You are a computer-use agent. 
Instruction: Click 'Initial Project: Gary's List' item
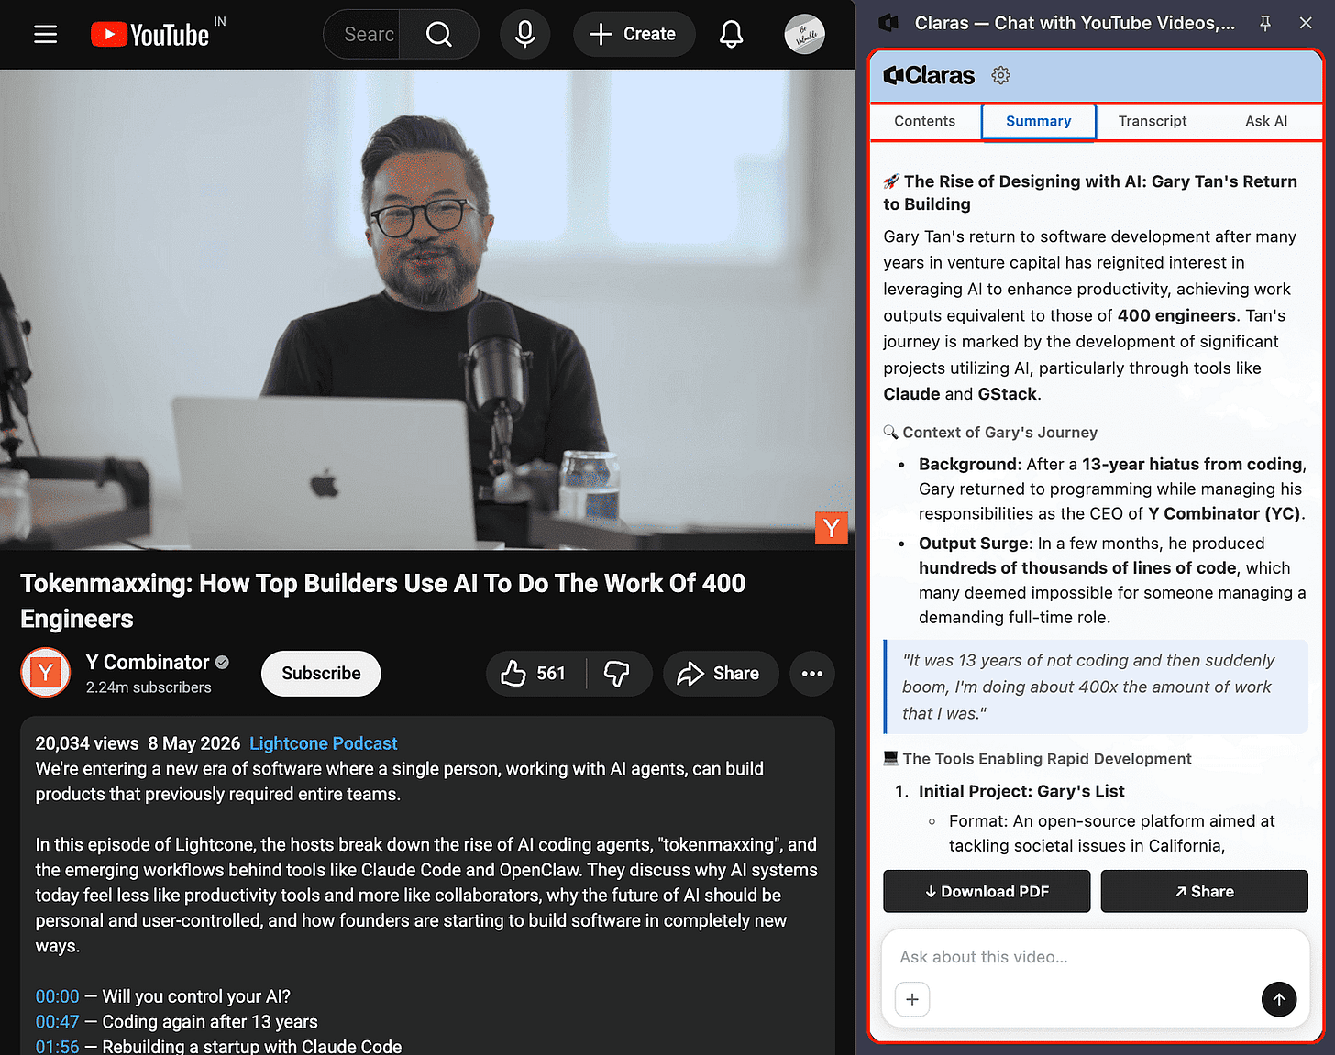click(x=1021, y=791)
